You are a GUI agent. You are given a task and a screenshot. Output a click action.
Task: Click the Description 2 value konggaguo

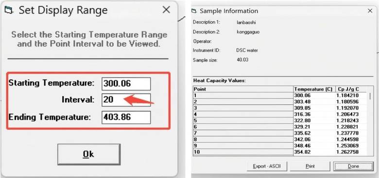(248, 32)
